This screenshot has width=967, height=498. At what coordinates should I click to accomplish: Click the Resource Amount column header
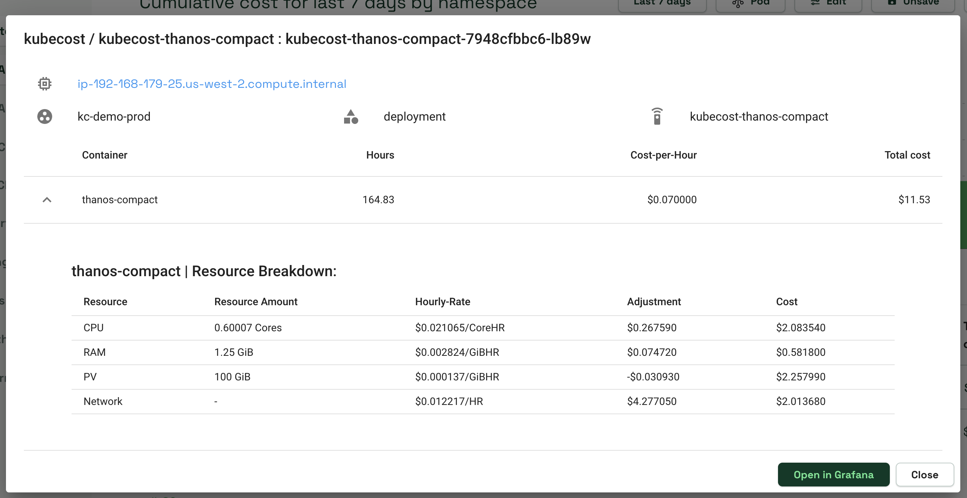pyautogui.click(x=256, y=301)
